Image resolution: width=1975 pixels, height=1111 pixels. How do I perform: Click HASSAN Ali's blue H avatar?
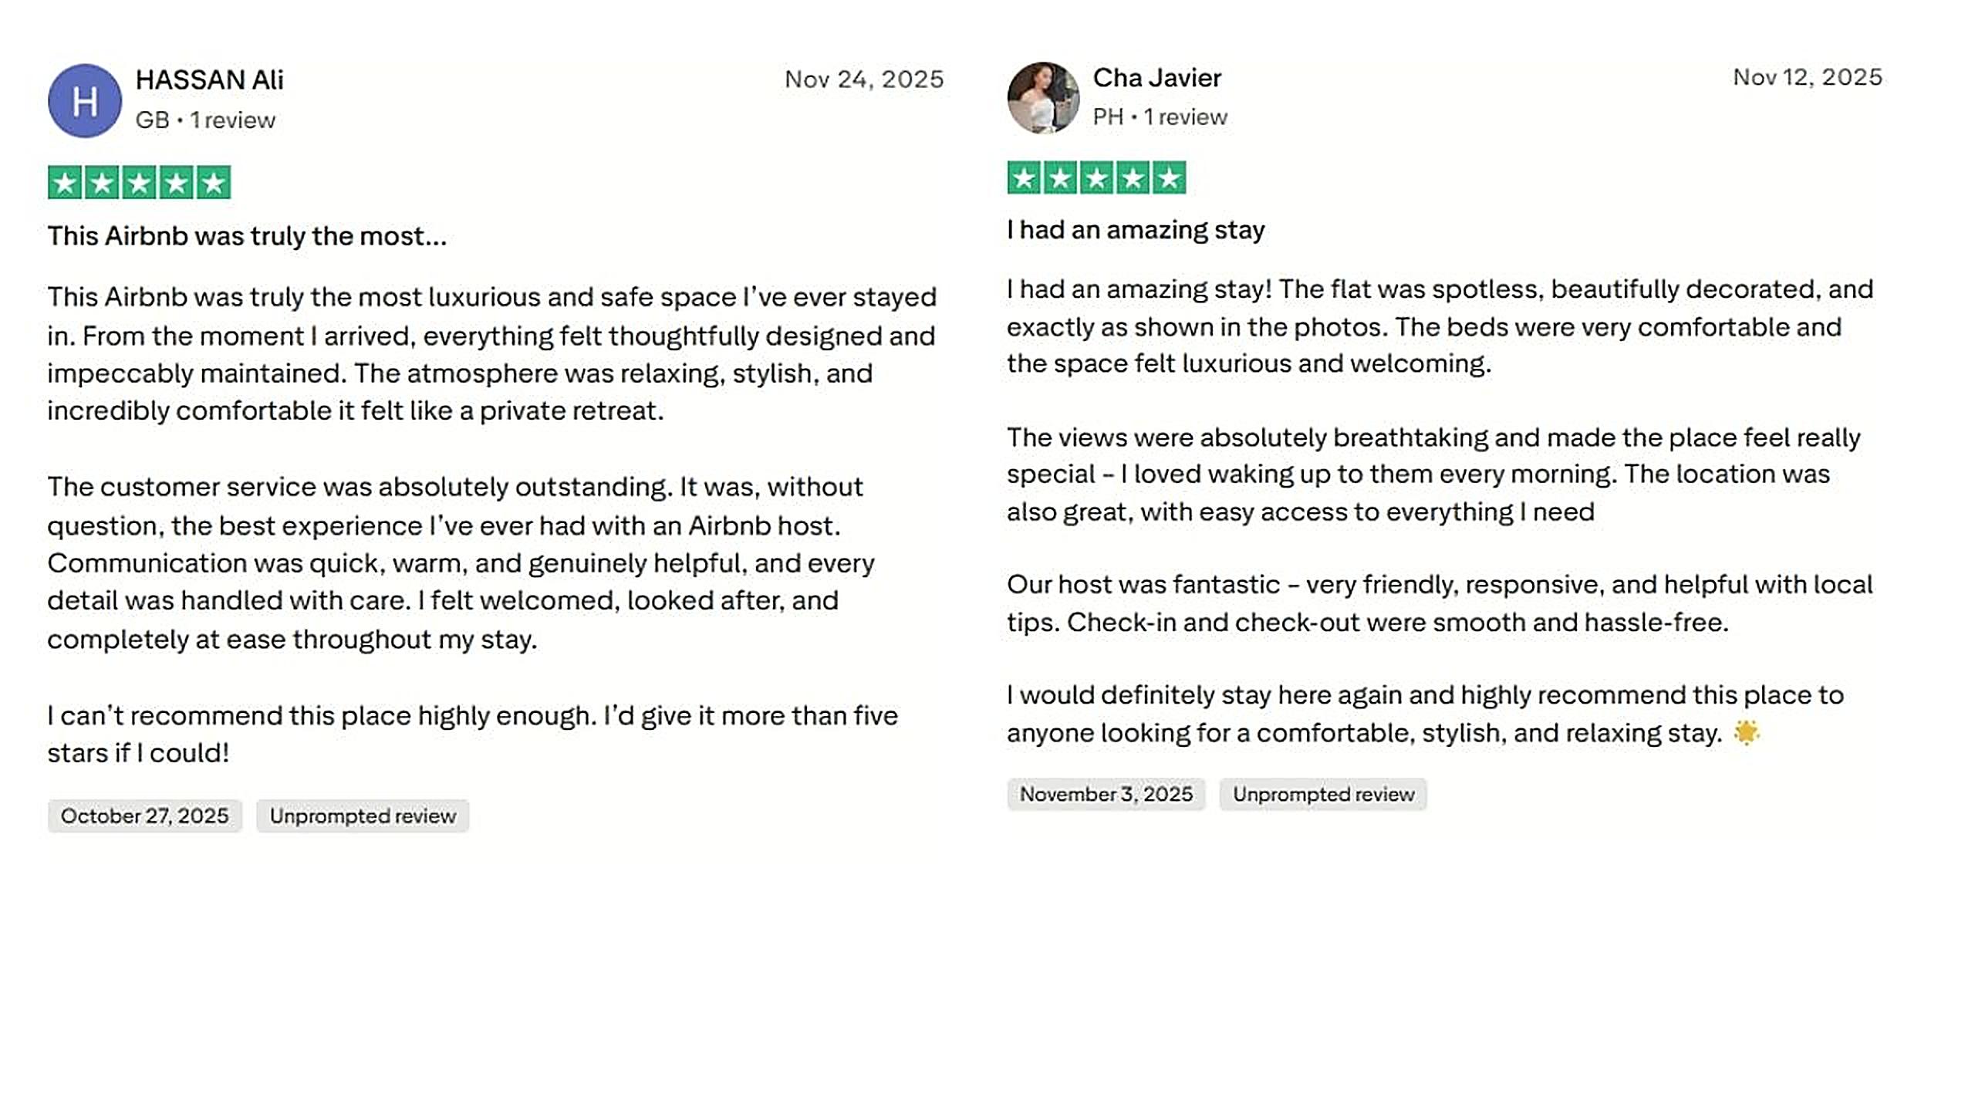[x=84, y=101]
